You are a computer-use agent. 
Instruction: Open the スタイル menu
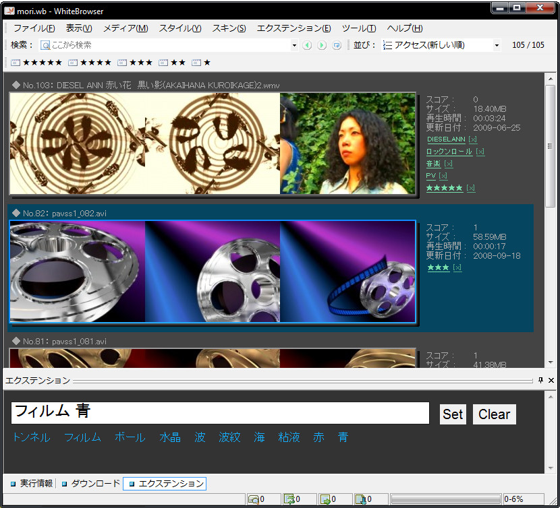tap(180, 28)
